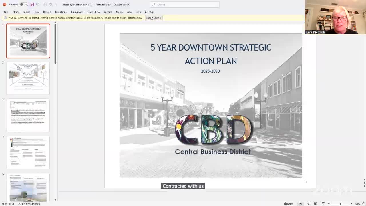The height and width of the screenshot is (206, 366).
Task: Switch to Reading View
Action: pos(315,204)
